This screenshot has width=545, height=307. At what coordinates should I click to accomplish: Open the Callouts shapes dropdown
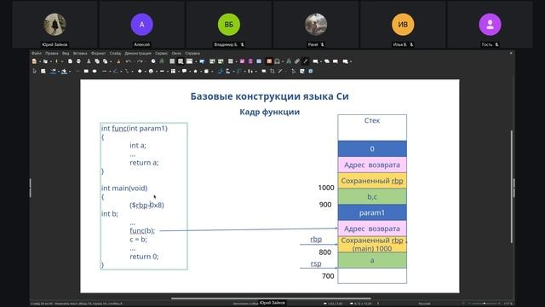click(190, 72)
